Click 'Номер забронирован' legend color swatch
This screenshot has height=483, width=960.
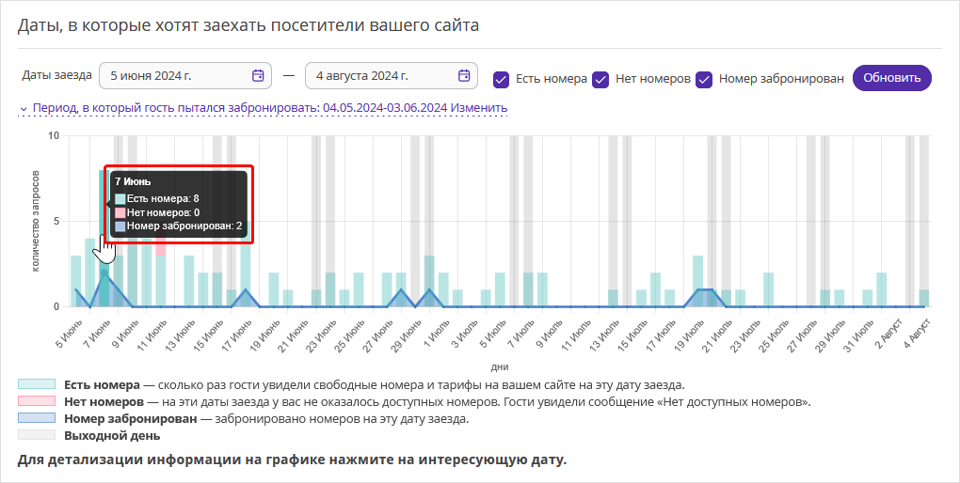37,419
